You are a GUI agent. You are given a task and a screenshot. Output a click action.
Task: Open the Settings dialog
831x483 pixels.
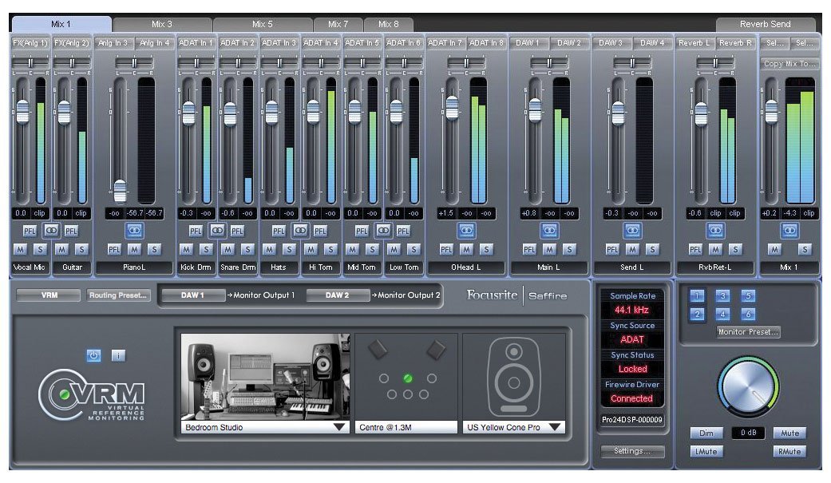click(x=631, y=451)
